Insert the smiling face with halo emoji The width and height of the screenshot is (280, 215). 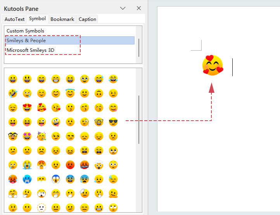[70, 93]
